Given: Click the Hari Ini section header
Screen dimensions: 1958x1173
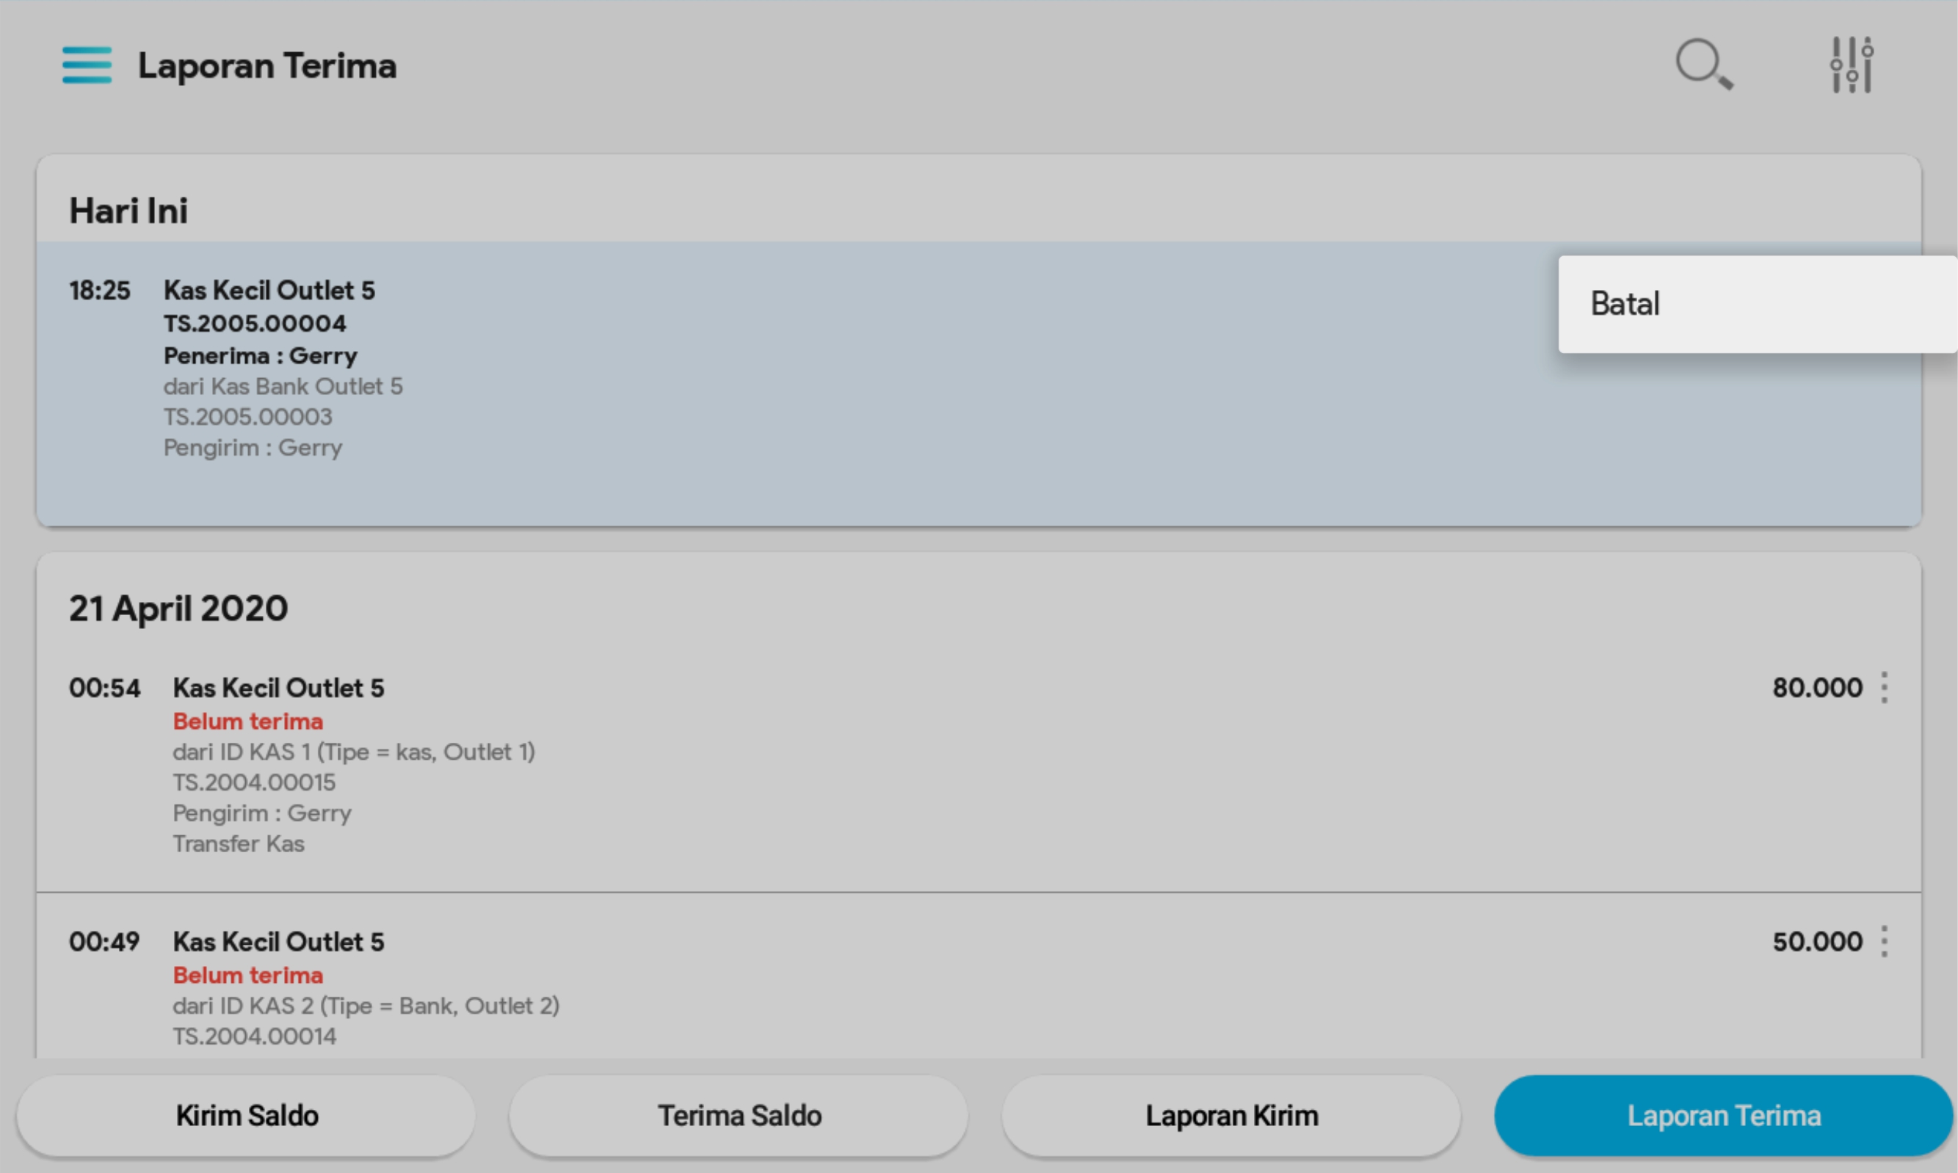Looking at the screenshot, I should click(x=128, y=211).
